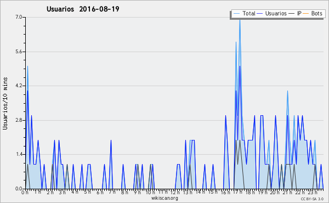
Task: Click the 5.6 y-axis value
Action: tap(19, 52)
